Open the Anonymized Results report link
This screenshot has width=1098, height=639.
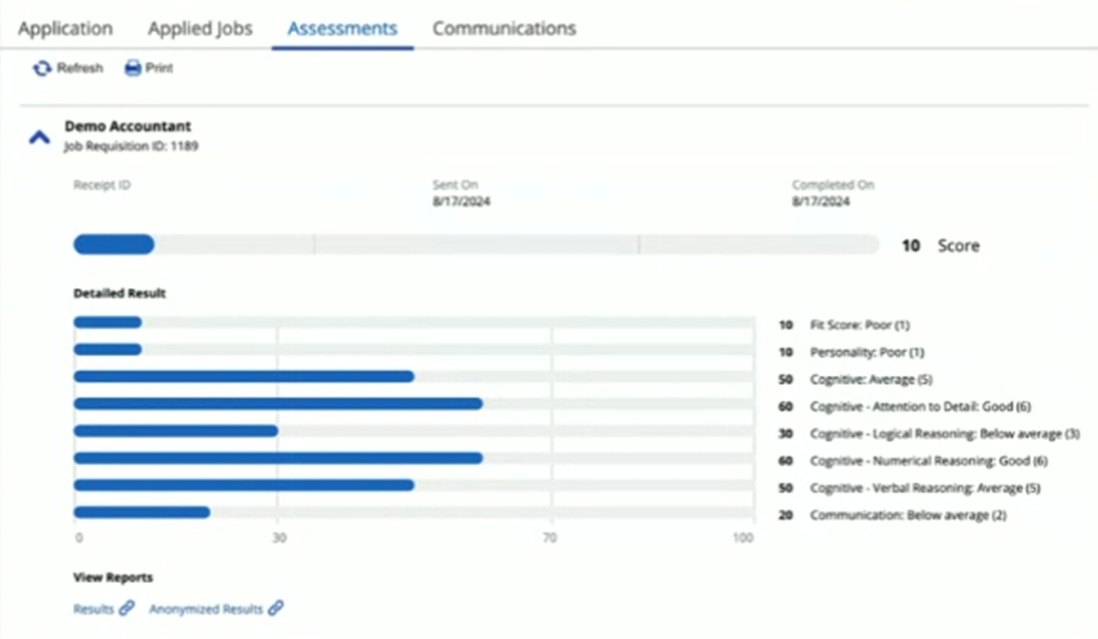click(x=205, y=609)
